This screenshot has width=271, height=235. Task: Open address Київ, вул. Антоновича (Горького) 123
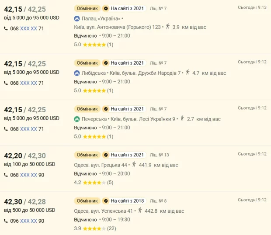tap(117, 27)
